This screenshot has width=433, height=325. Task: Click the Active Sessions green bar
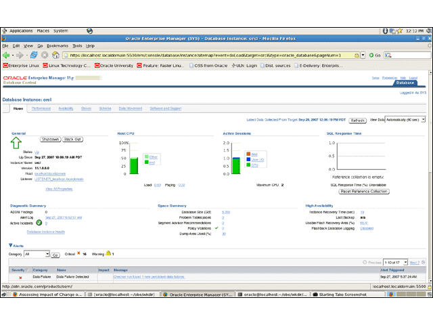[236, 166]
